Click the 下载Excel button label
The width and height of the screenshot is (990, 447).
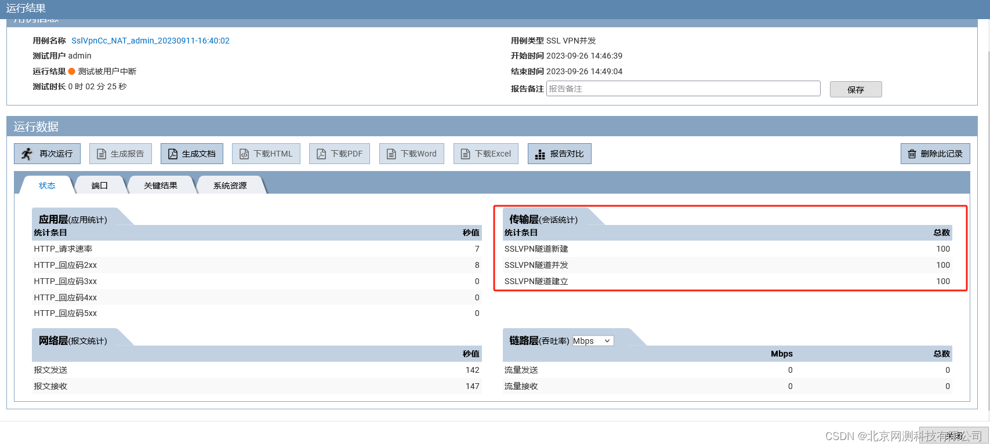tap(493, 154)
